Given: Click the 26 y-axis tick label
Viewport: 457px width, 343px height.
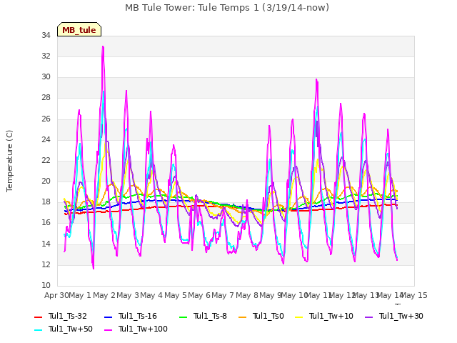Looking at the screenshot, I should pos(46,119).
